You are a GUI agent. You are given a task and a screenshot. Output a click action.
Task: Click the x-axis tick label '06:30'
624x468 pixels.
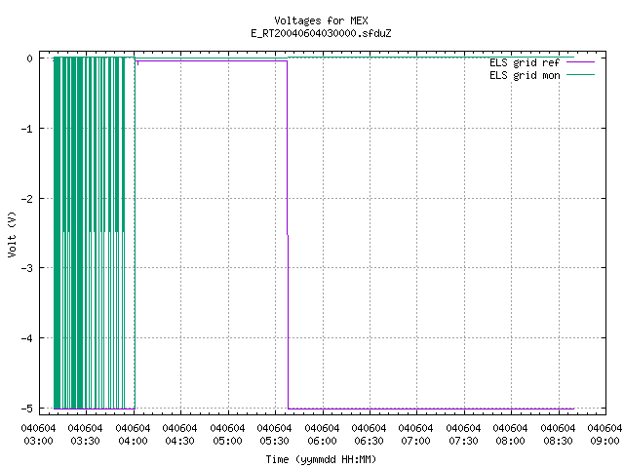(x=369, y=441)
